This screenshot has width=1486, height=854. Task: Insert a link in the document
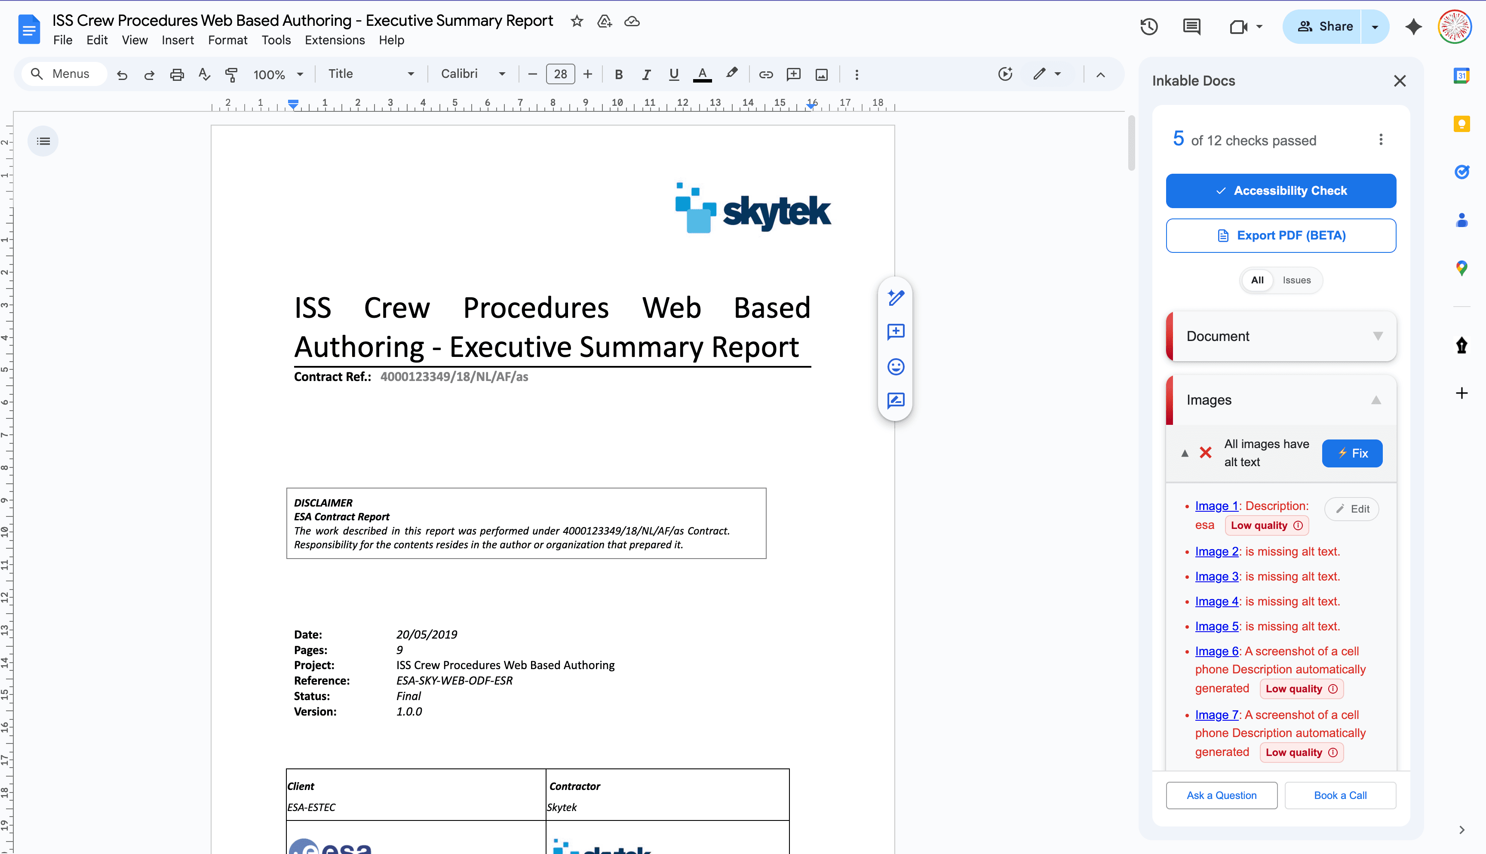click(765, 74)
